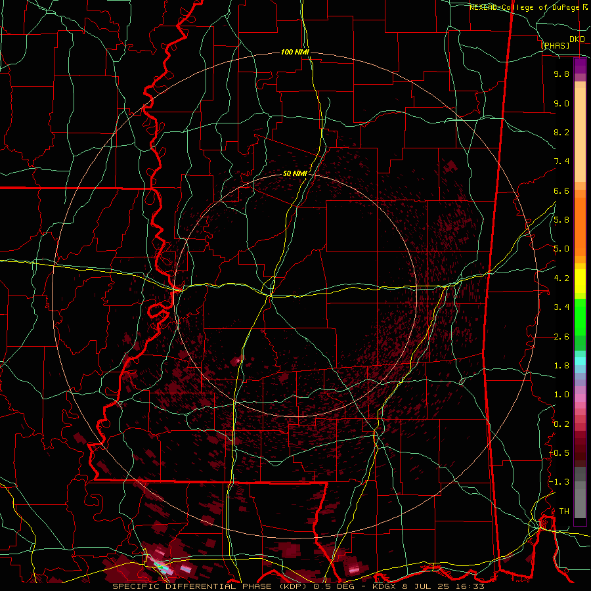Viewport: 591px width, 591px height.
Task: Pick the gray band at the bottom of the color bar
Action: [x=580, y=500]
